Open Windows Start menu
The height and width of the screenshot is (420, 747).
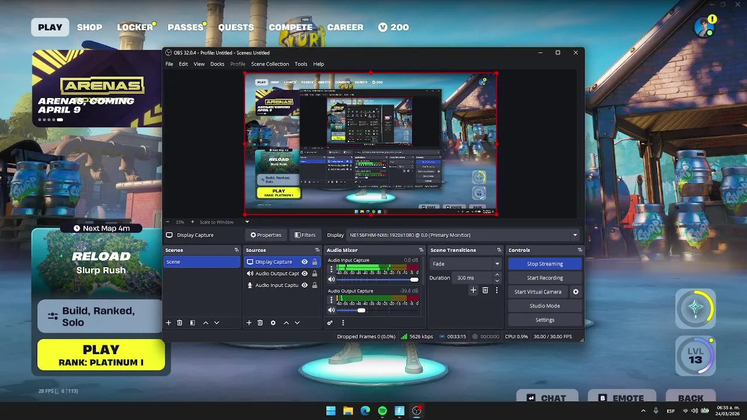point(331,411)
